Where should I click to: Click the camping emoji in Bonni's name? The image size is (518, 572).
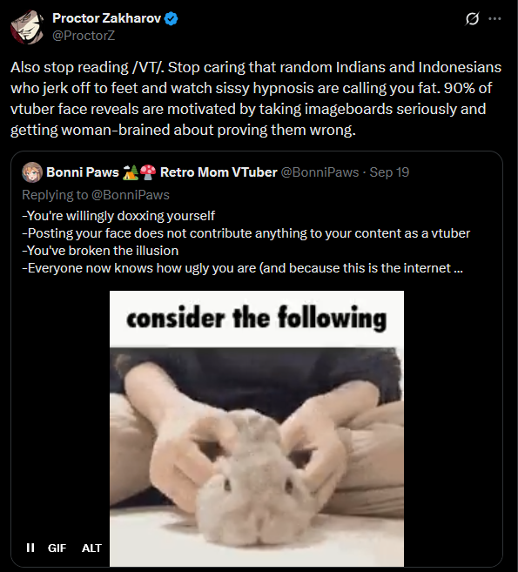pos(131,172)
